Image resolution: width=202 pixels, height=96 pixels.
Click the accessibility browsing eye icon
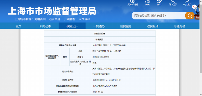[x=133, y=2]
